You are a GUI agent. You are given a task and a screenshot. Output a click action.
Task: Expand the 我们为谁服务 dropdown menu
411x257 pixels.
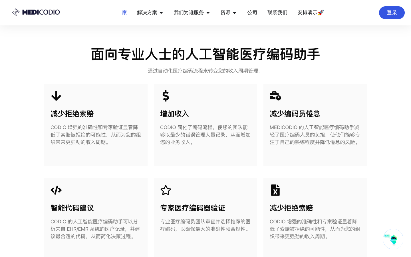click(192, 13)
